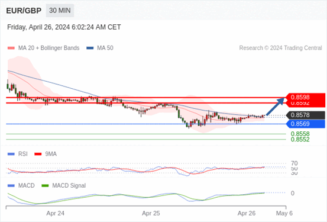
Task: Toggle the MA 50 legend entry
Action: coord(100,48)
